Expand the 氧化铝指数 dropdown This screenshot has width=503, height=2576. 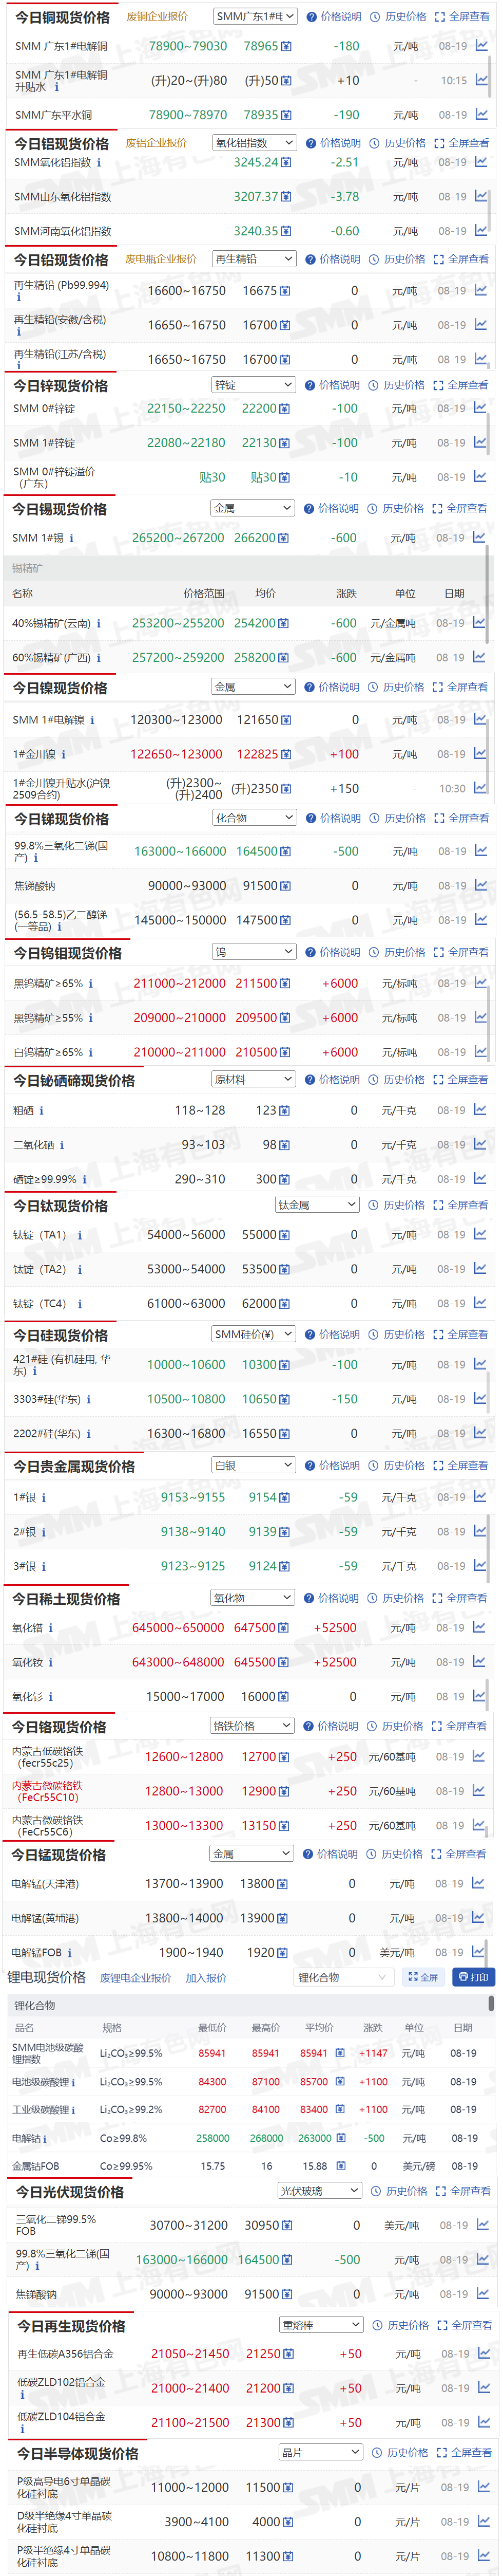click(255, 143)
